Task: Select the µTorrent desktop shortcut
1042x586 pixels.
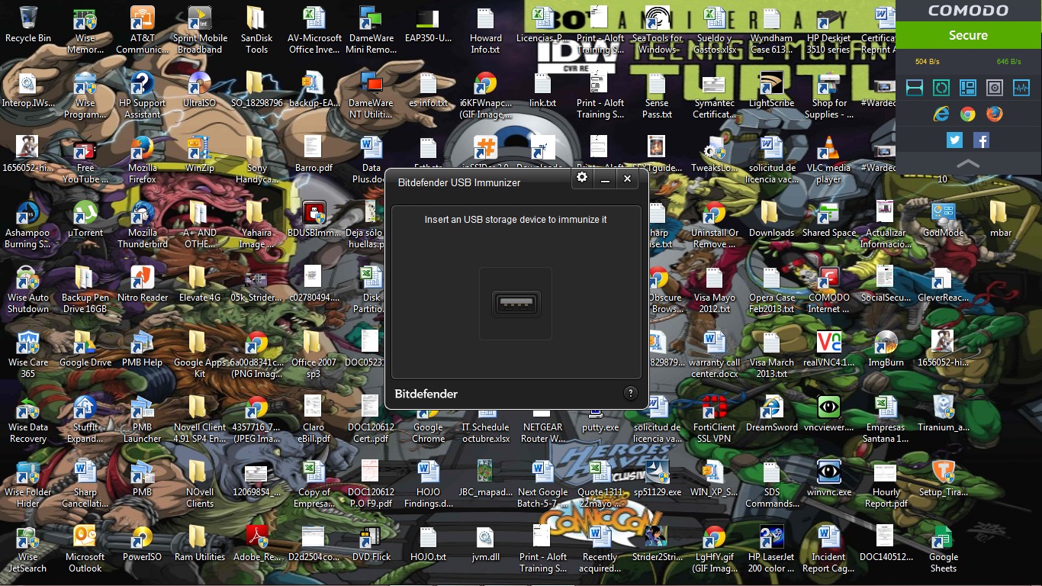Action: (x=85, y=219)
